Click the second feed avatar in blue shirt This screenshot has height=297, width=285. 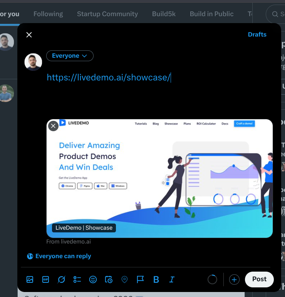point(7,93)
